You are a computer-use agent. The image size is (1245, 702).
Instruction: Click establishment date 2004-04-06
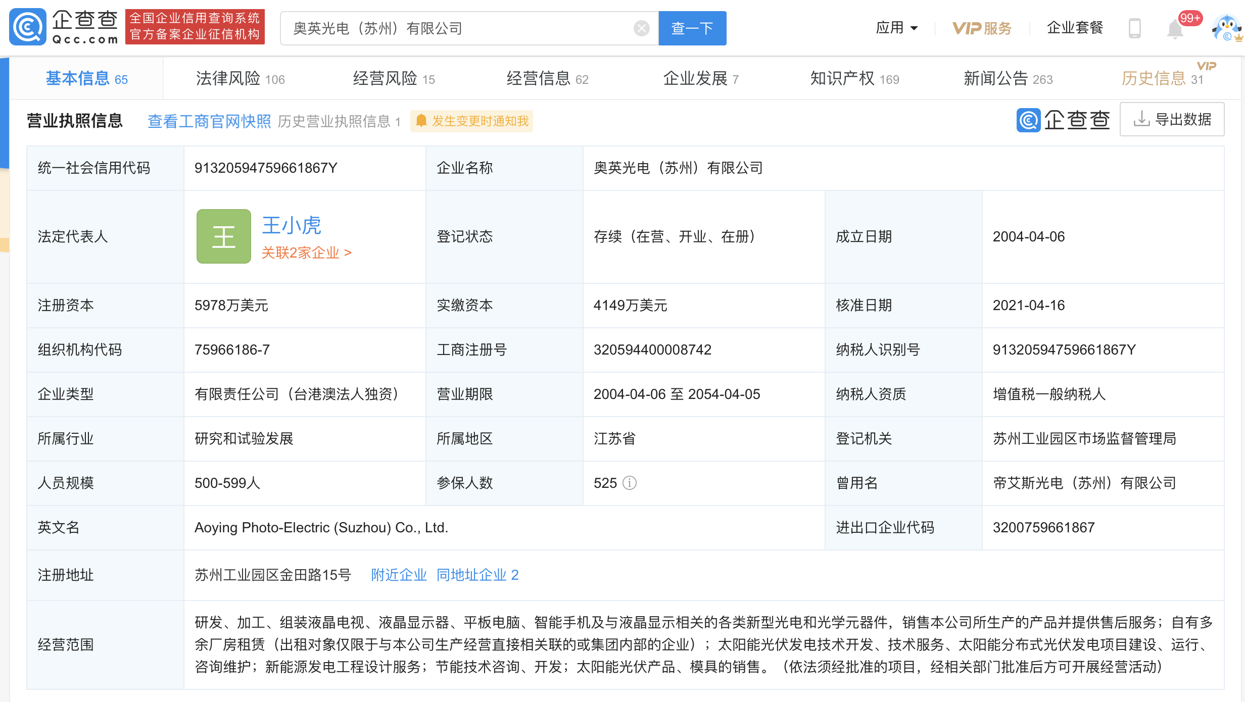[1029, 237]
